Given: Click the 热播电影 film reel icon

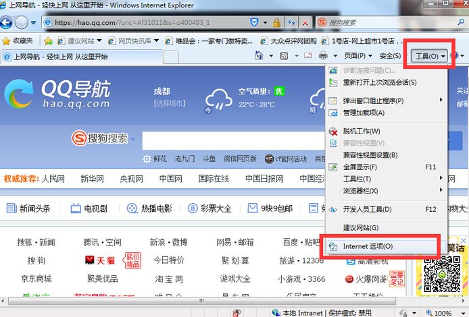Looking at the screenshot, I should click(132, 208).
